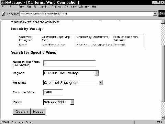Image resolution: width=165 pixels, height=124 pixels.
Task: Click the Enter the Year field
Action: click(x=53, y=92)
